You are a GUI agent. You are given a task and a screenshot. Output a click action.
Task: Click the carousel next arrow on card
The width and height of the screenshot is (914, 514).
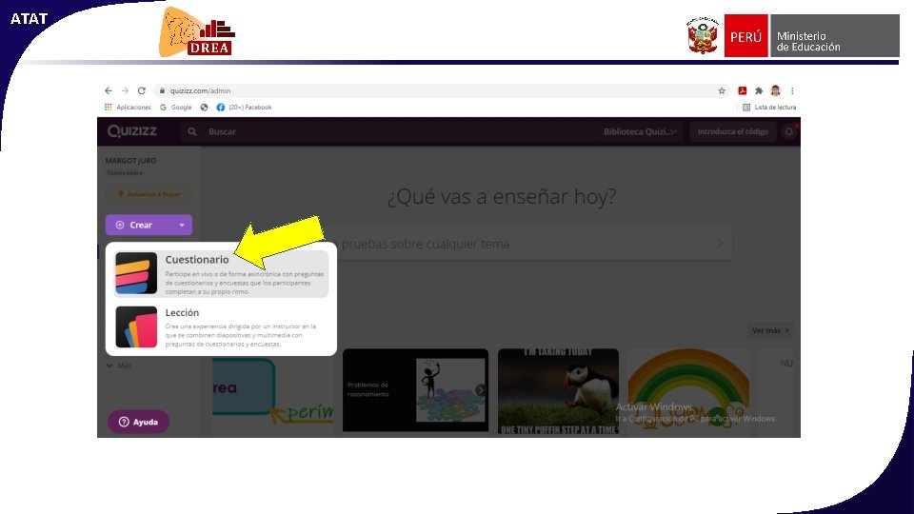point(480,390)
